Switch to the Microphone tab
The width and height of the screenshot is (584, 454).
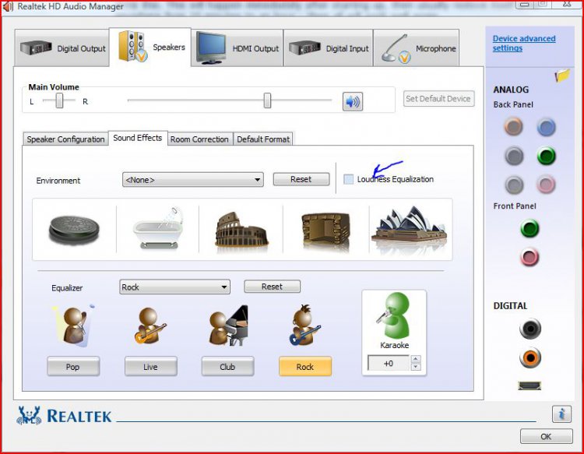point(417,48)
